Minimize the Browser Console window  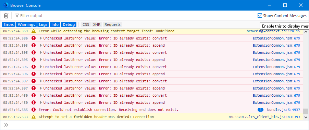pyautogui.click(x=270, y=5)
